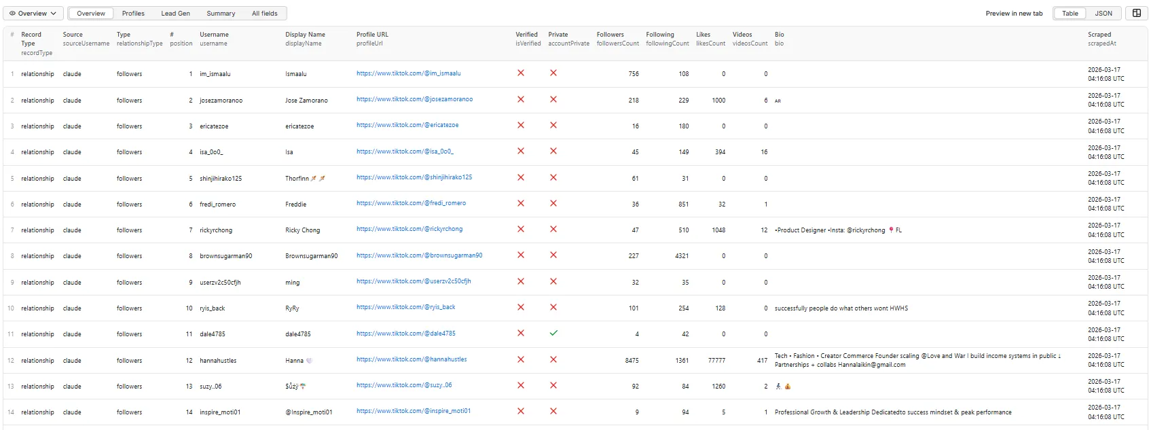This screenshot has height=430, width=1149.
Task: Click the split layout icon button
Action: (1137, 13)
